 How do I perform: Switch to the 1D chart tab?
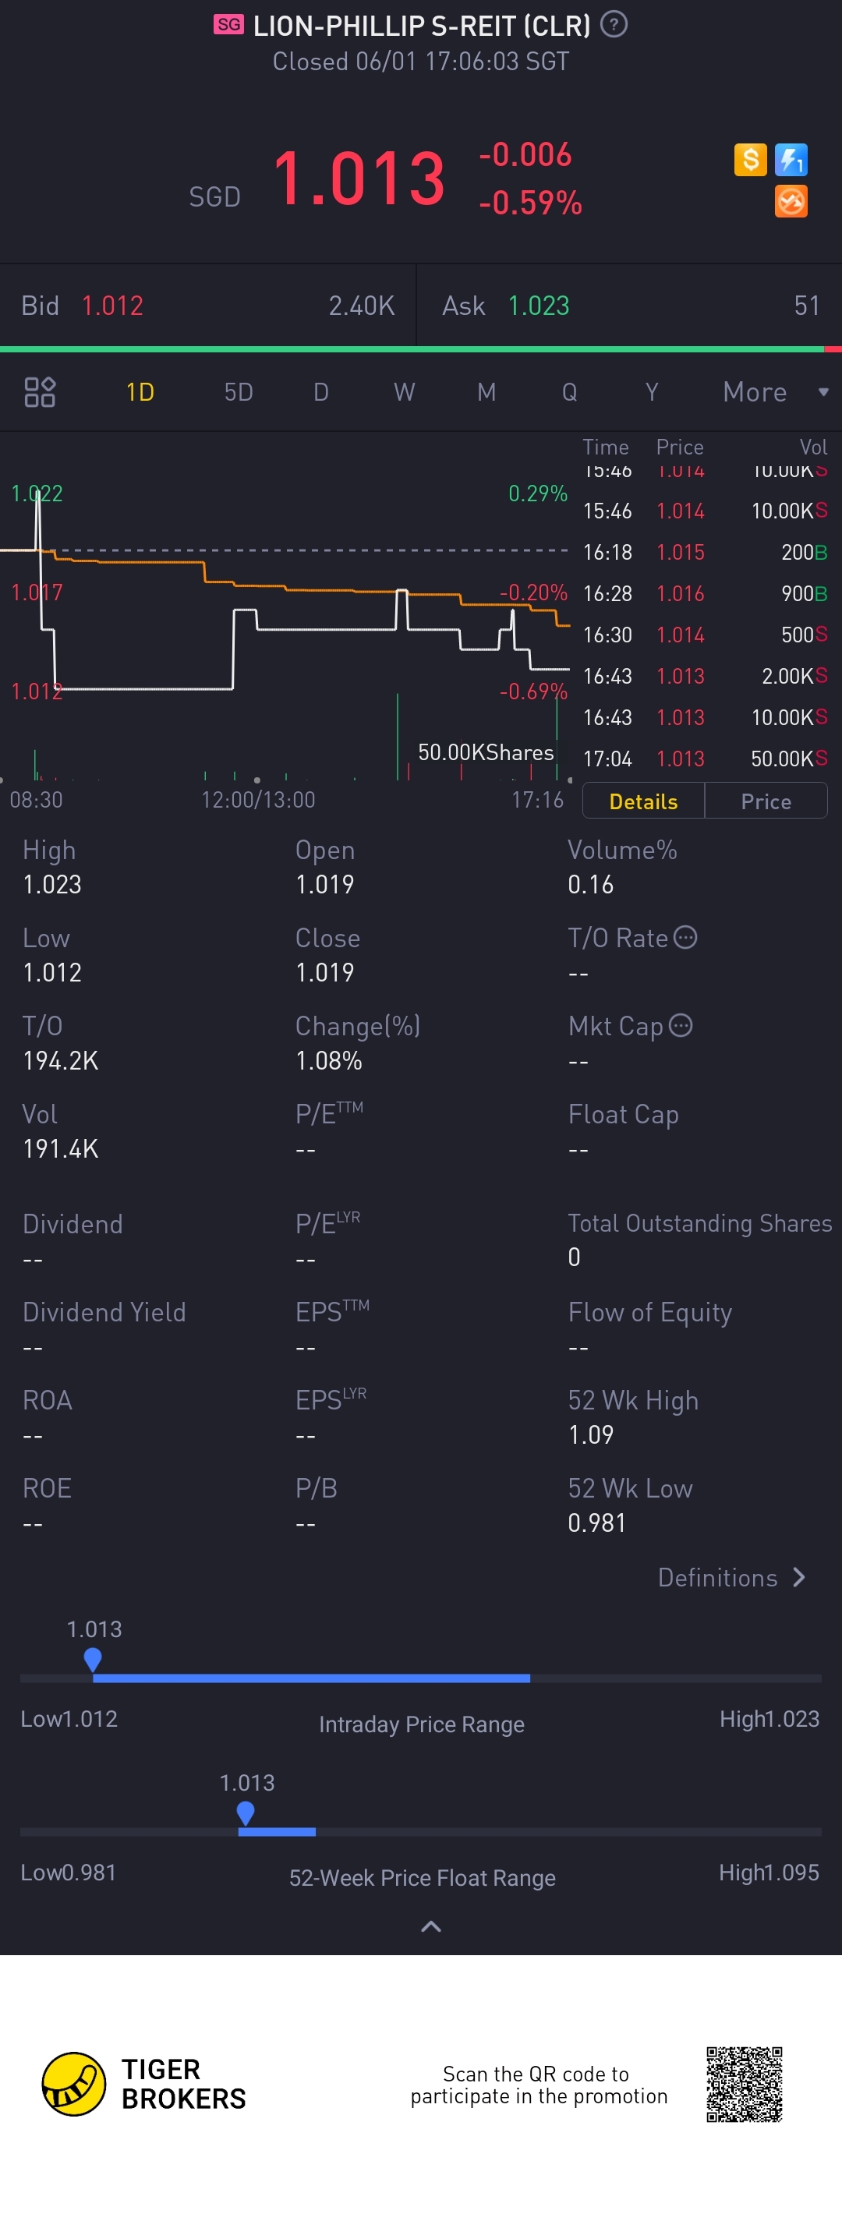click(x=140, y=392)
